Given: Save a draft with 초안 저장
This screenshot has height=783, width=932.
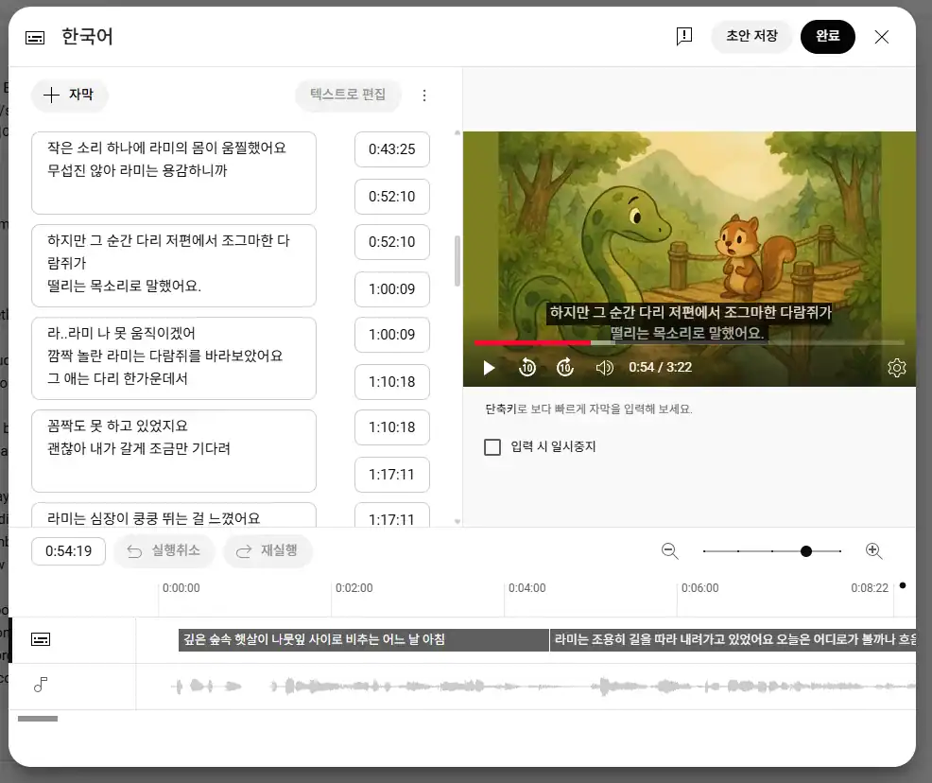Looking at the screenshot, I should [751, 36].
